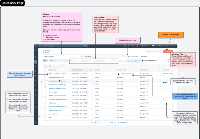
Task: Select the checkbox for HHA calendar days off
Action: point(45,77)
